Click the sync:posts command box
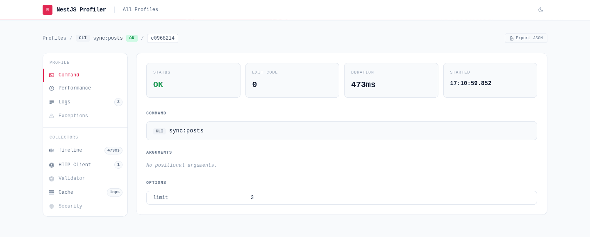The image size is (590, 237). click(x=342, y=131)
